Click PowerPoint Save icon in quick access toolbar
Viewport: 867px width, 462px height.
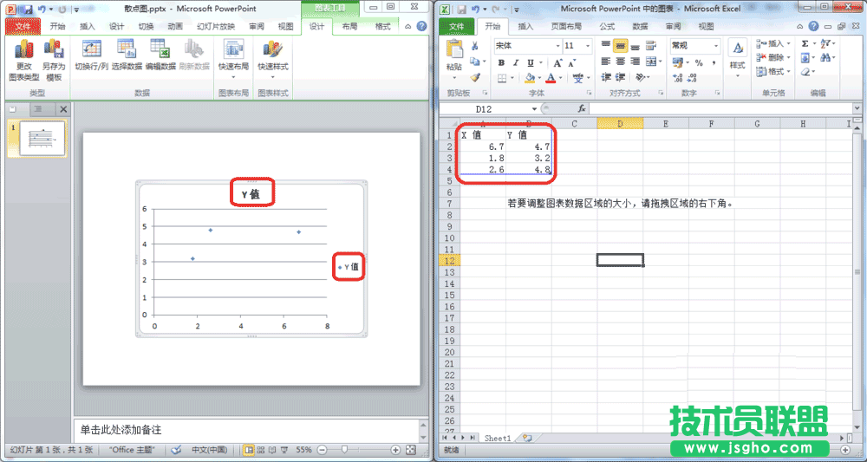(28, 9)
